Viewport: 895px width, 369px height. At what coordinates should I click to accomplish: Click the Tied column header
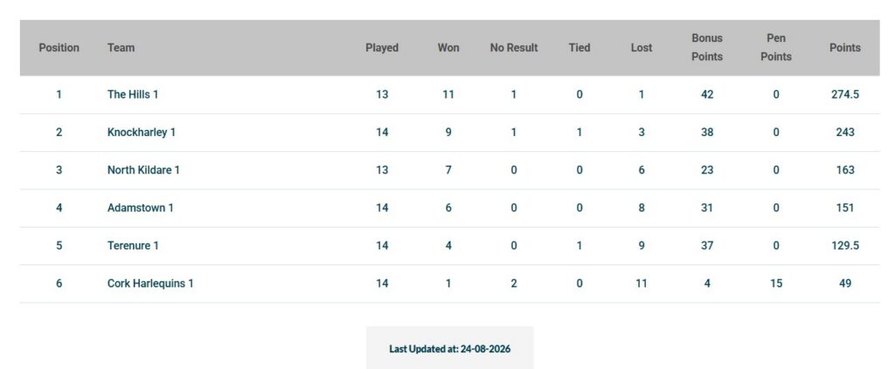click(579, 48)
